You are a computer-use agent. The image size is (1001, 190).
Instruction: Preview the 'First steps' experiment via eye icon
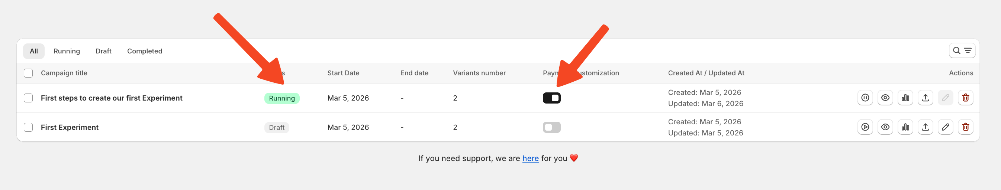click(x=885, y=98)
